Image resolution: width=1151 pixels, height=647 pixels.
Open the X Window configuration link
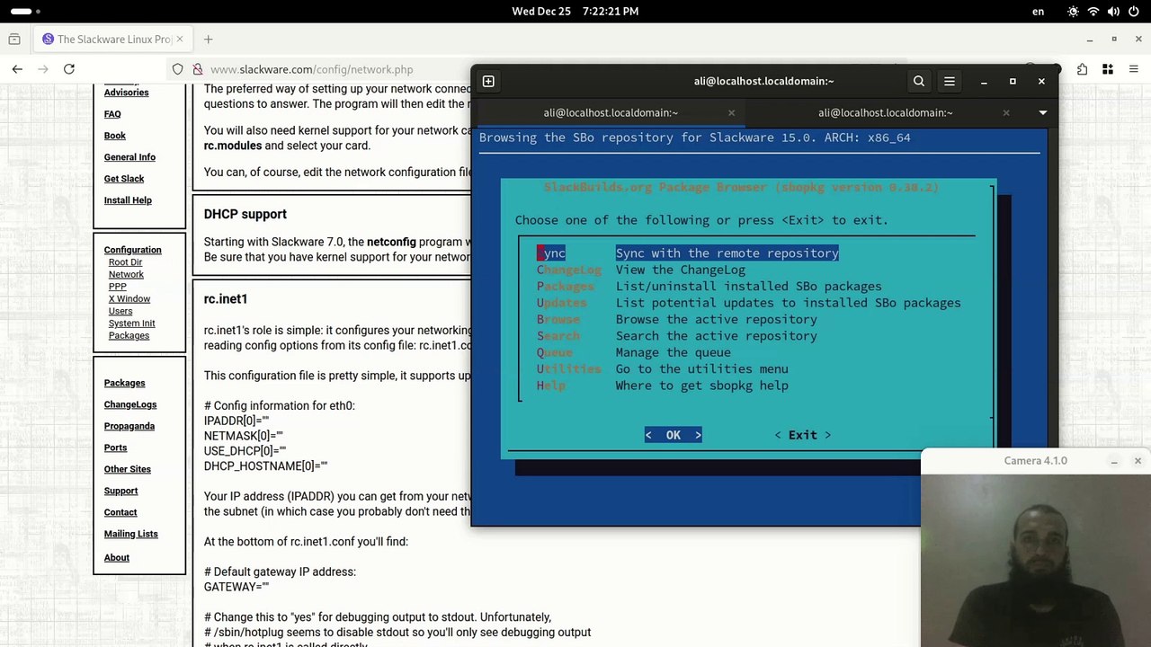coord(129,299)
